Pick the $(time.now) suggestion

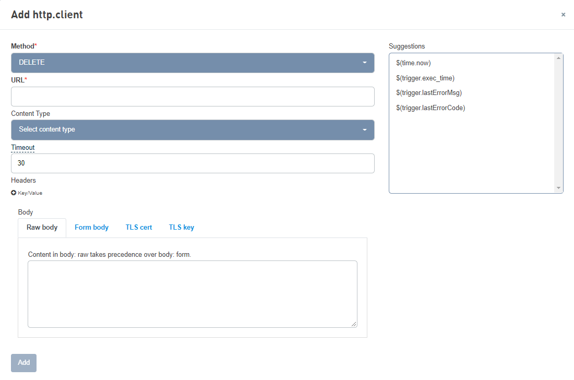point(413,63)
